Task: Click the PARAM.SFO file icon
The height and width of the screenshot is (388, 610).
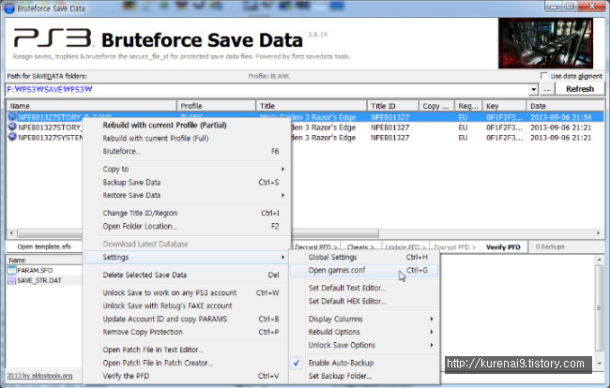Action: 11,270
